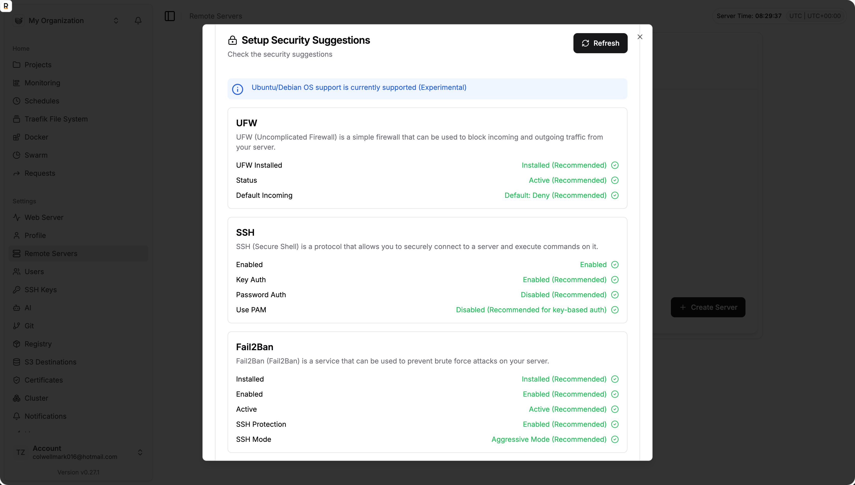Screen dimensions: 855x485
Task: Go to Monitoring in sidebar
Action: click(x=42, y=83)
